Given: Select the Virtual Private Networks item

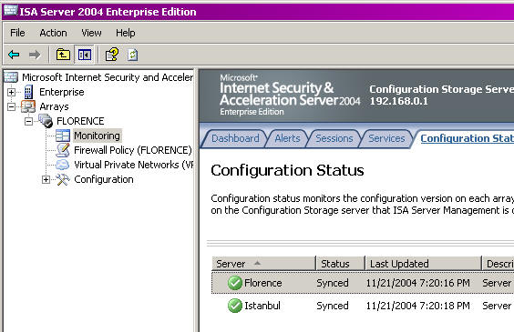Looking at the screenshot, I should (x=133, y=165).
